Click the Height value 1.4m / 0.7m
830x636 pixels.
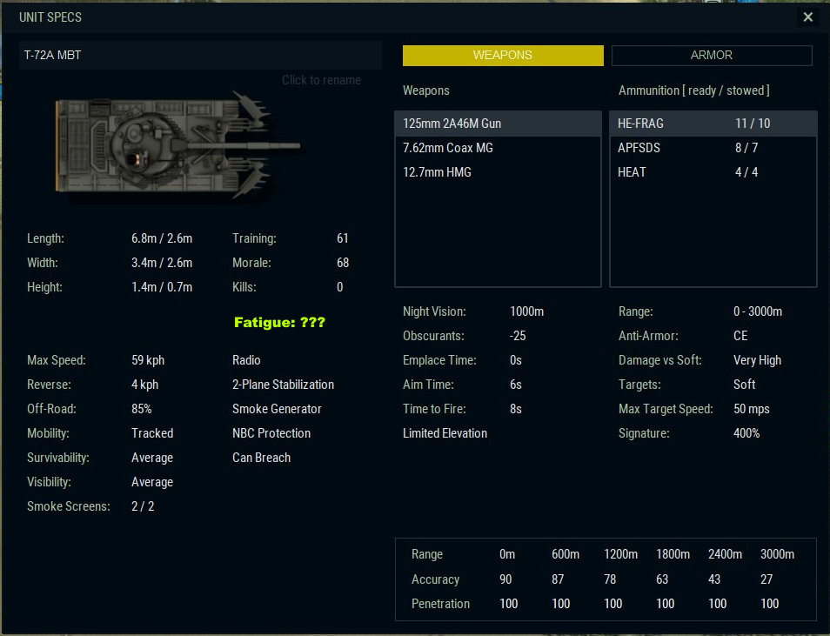point(162,287)
